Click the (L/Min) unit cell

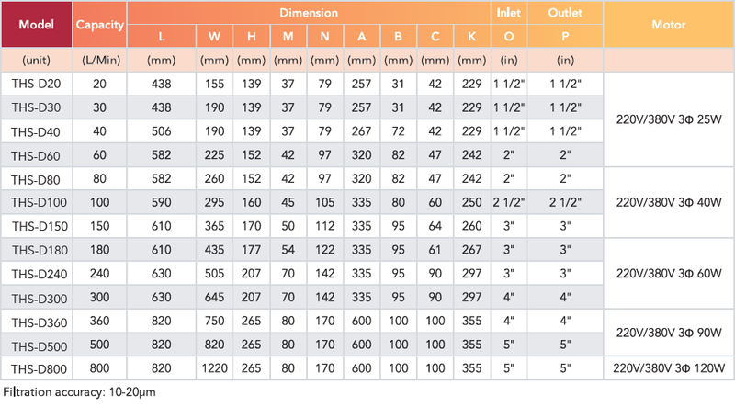pos(99,60)
